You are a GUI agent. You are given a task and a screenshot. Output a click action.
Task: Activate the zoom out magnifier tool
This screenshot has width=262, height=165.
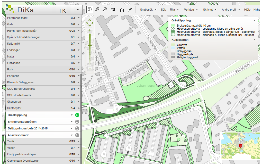(x=105, y=9)
